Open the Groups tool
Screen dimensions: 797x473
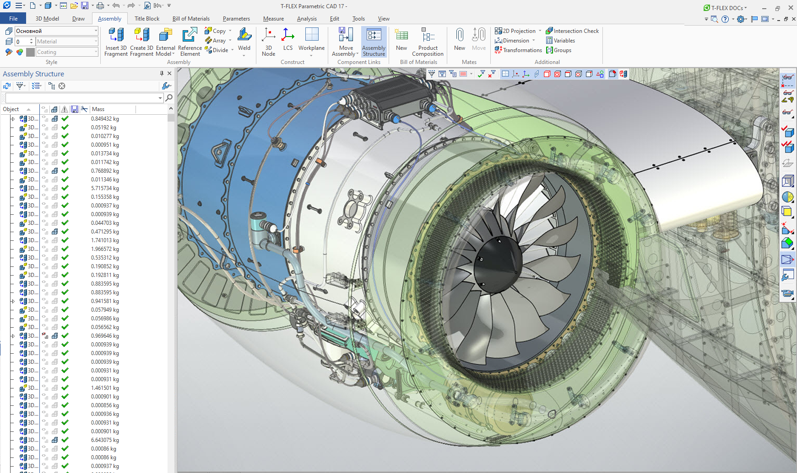click(558, 50)
